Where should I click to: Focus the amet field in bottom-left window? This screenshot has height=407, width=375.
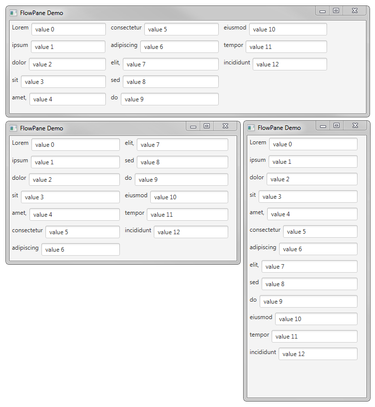74,214
